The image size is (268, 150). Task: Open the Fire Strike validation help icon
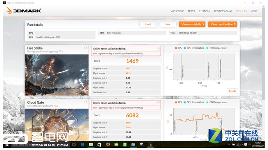pyautogui.click(x=158, y=49)
